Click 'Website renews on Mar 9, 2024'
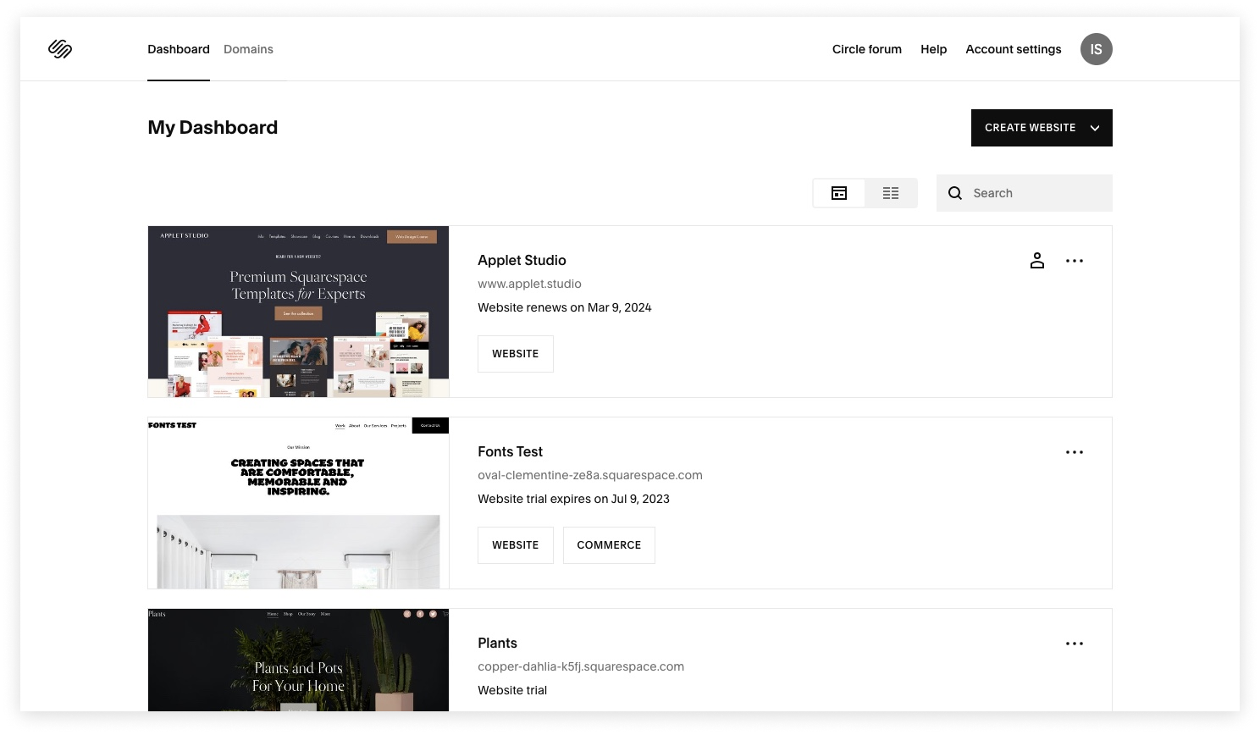Viewport: 1260px width, 735px height. 565,307
